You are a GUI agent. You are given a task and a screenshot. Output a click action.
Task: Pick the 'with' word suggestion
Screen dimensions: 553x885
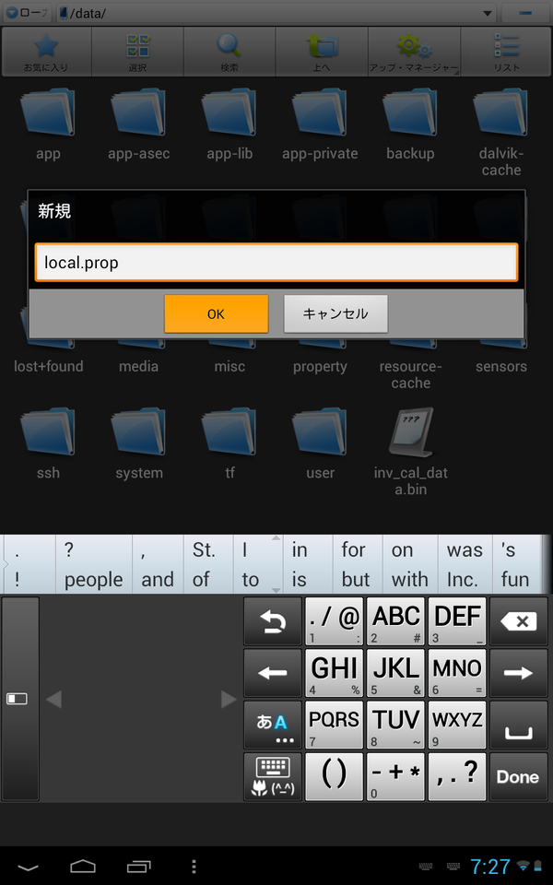pos(409,580)
